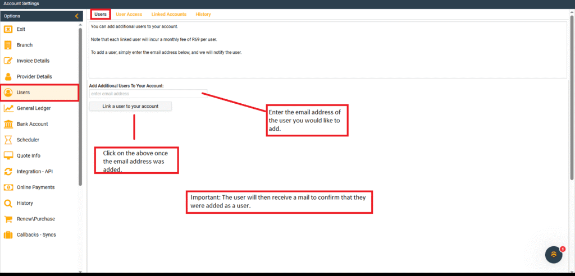The width and height of the screenshot is (575, 276).
Task: Open the History tab at the top
Action: 203,14
